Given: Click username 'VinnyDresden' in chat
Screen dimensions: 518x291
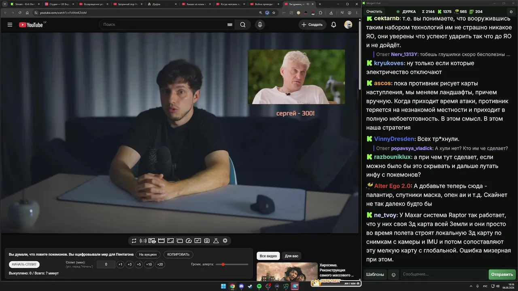Looking at the screenshot, I should pyautogui.click(x=395, y=139).
